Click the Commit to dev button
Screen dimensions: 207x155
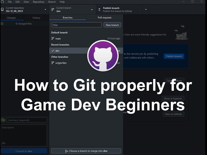[x=24, y=151]
